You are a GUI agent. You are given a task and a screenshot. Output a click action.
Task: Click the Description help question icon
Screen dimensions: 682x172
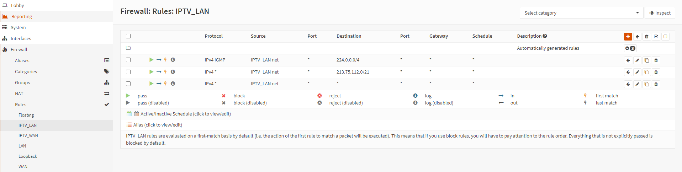(545, 36)
